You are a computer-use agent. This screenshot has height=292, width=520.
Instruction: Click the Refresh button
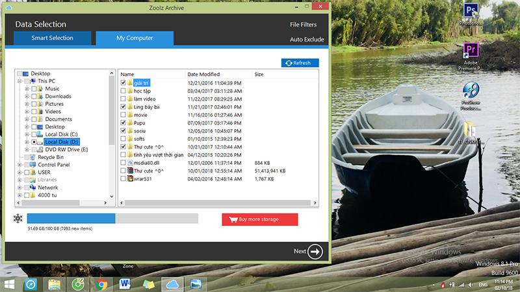point(300,63)
